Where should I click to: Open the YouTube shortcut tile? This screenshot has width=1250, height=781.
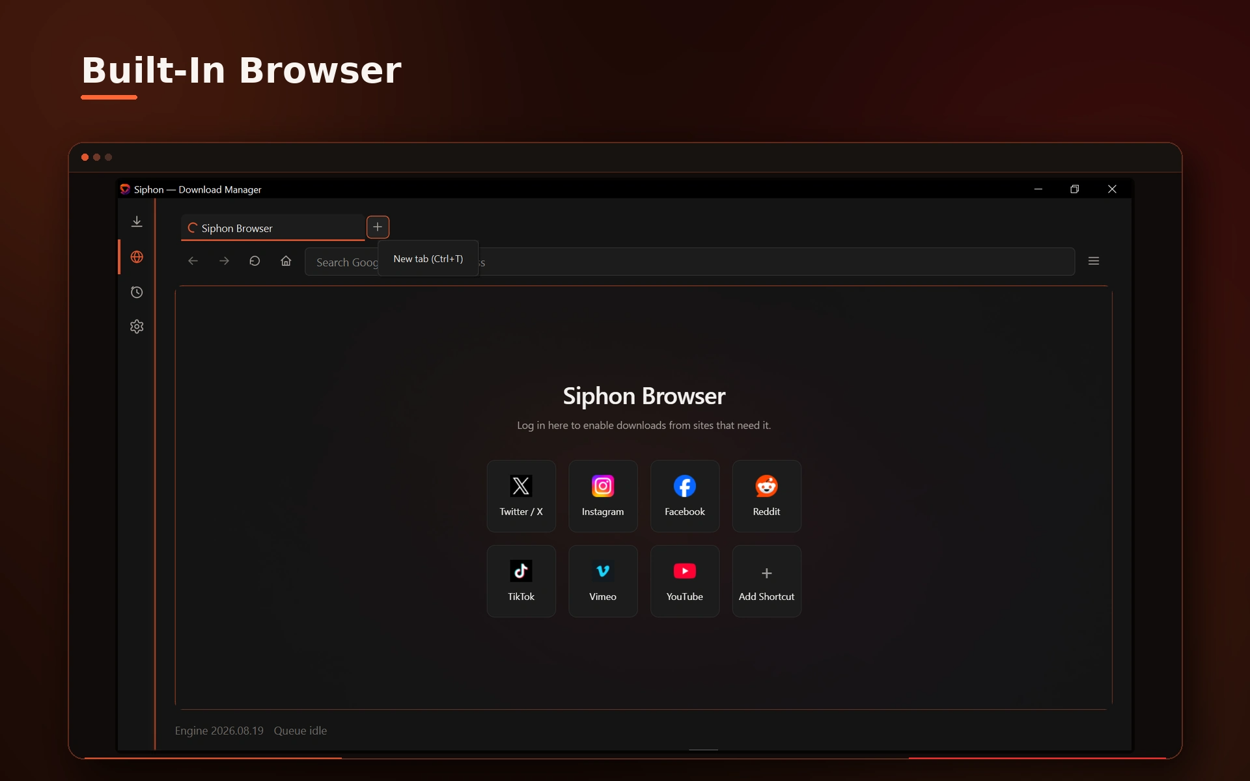(x=685, y=581)
